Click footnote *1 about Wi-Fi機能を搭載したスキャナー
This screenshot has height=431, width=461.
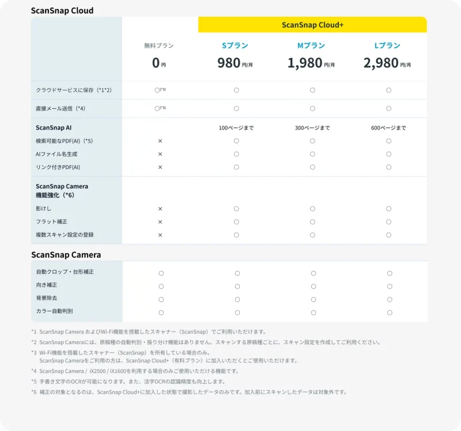click(149, 332)
